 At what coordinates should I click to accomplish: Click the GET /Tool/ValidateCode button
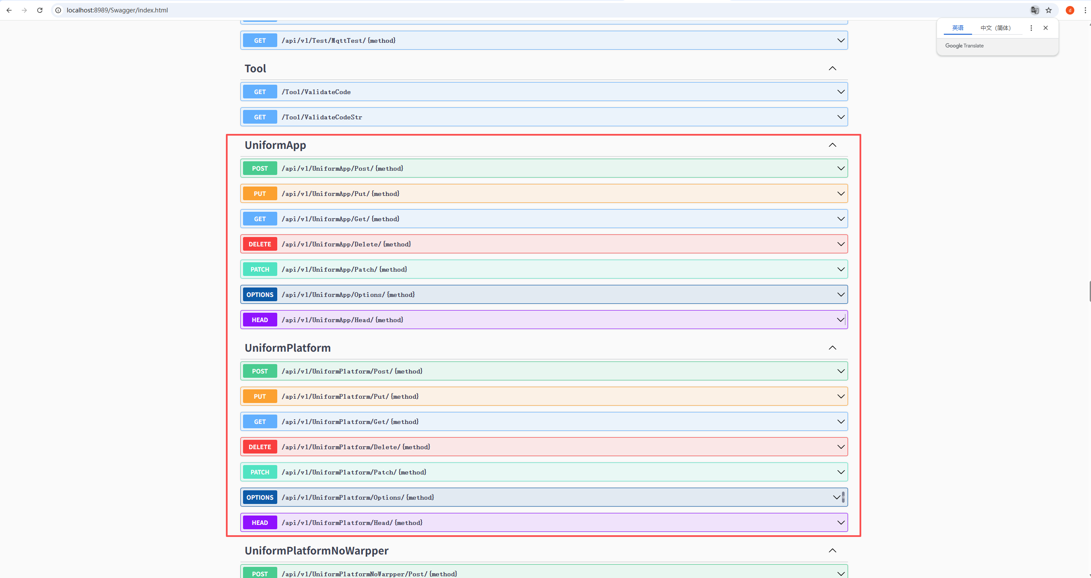click(260, 92)
